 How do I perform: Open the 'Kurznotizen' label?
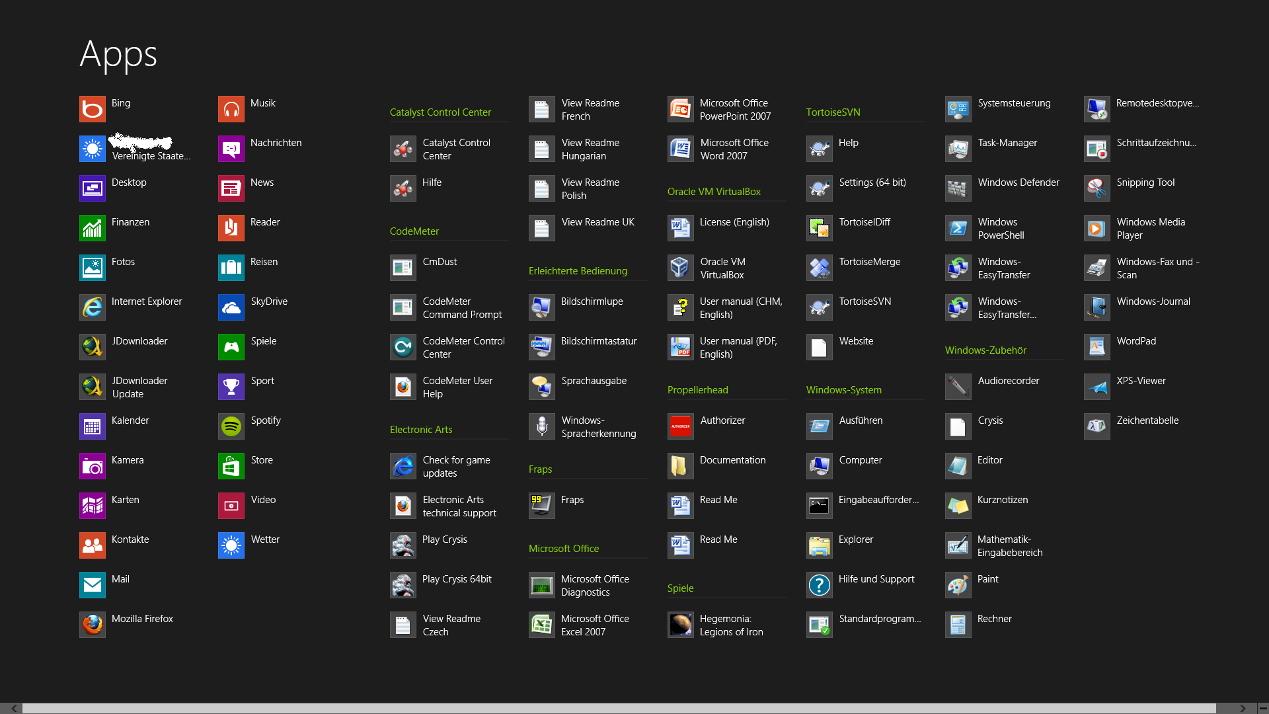tap(1003, 500)
